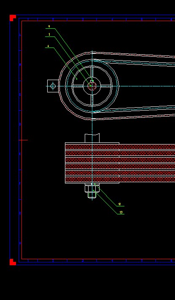The image size is (175, 300).
Task: Pick the hex nut below the belt stack
Action: [x=92, y=189]
